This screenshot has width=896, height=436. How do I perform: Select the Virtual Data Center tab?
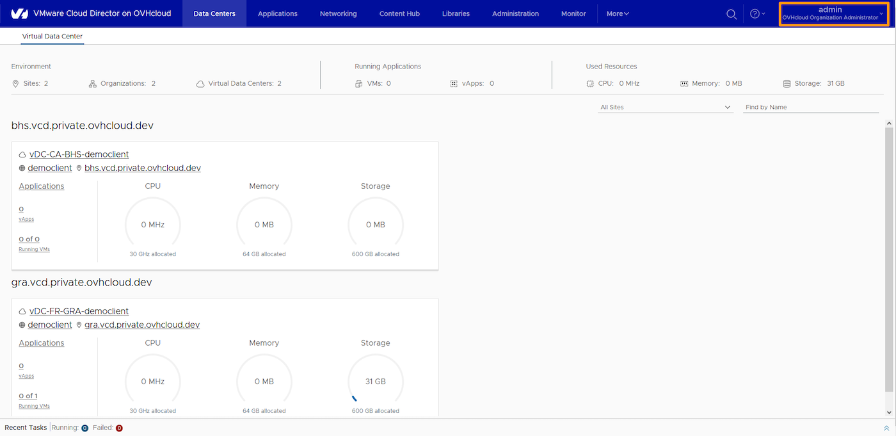(x=52, y=36)
